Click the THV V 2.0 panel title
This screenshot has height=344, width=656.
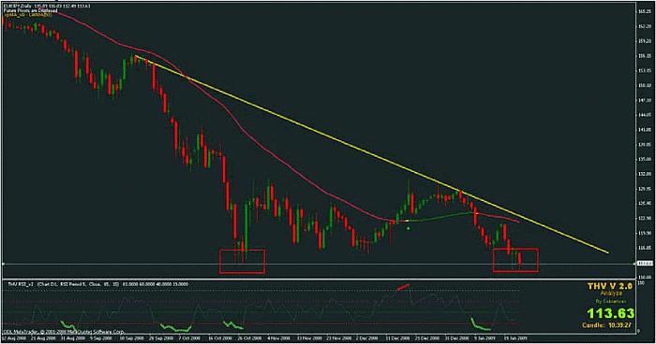point(609,286)
